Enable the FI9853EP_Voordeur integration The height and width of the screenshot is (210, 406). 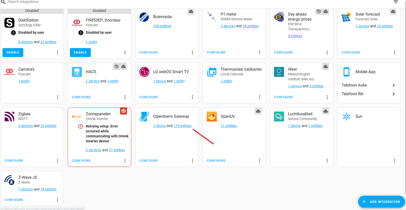(80, 52)
